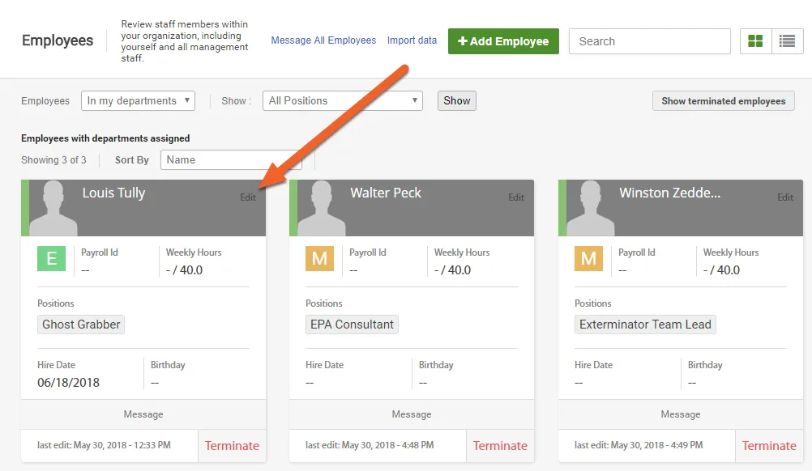
Task: Terminate Winston Zeddemore
Action: click(x=769, y=446)
